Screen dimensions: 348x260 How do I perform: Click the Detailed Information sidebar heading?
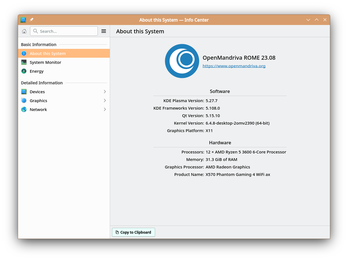pyautogui.click(x=42, y=83)
